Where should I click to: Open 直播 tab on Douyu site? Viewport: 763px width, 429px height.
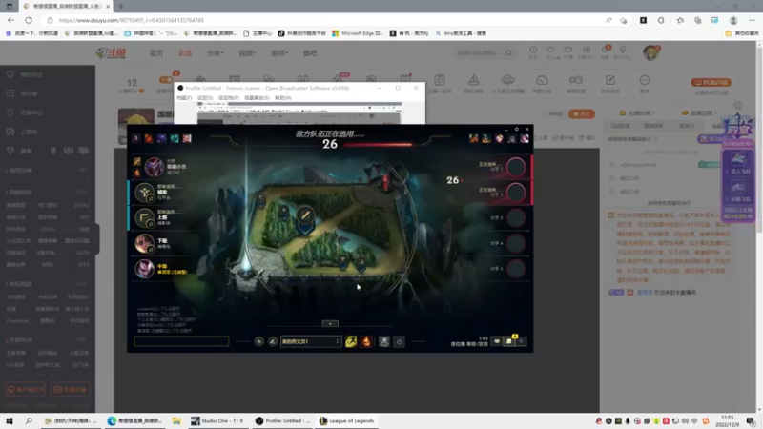[x=185, y=53]
